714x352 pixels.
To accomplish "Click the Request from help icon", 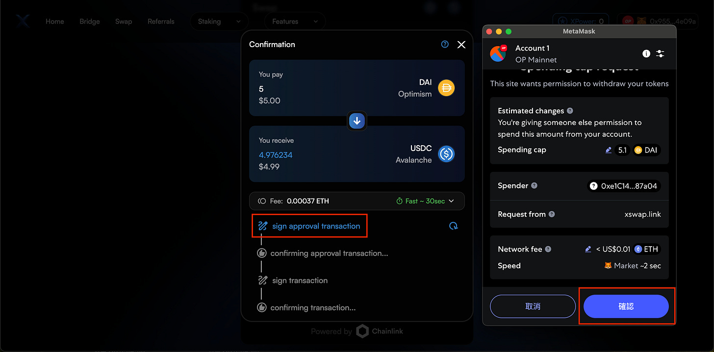I will [x=552, y=214].
